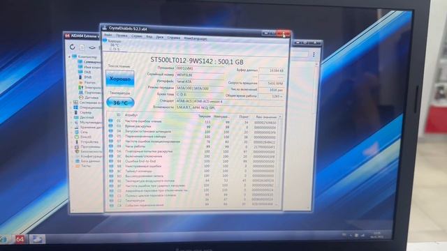Click the AIDA64 icon in the taskbar
This screenshot has width=447, height=251.
coord(20,239)
